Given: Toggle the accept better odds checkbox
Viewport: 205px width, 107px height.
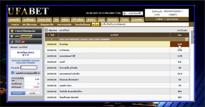Looking at the screenshot, I should pos(13,73).
